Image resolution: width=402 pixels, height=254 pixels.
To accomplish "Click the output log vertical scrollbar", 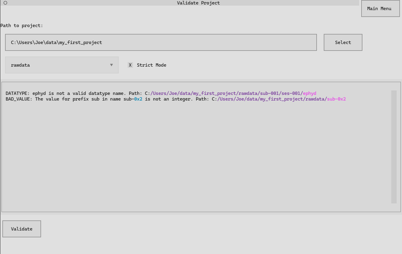I will click(x=394, y=147).
